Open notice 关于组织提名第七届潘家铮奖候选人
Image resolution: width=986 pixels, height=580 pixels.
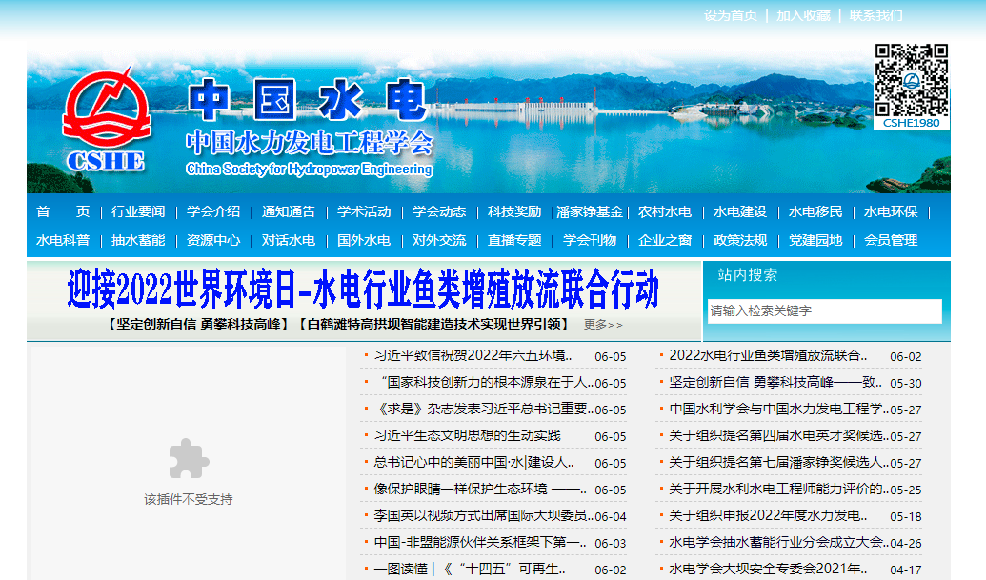779,463
